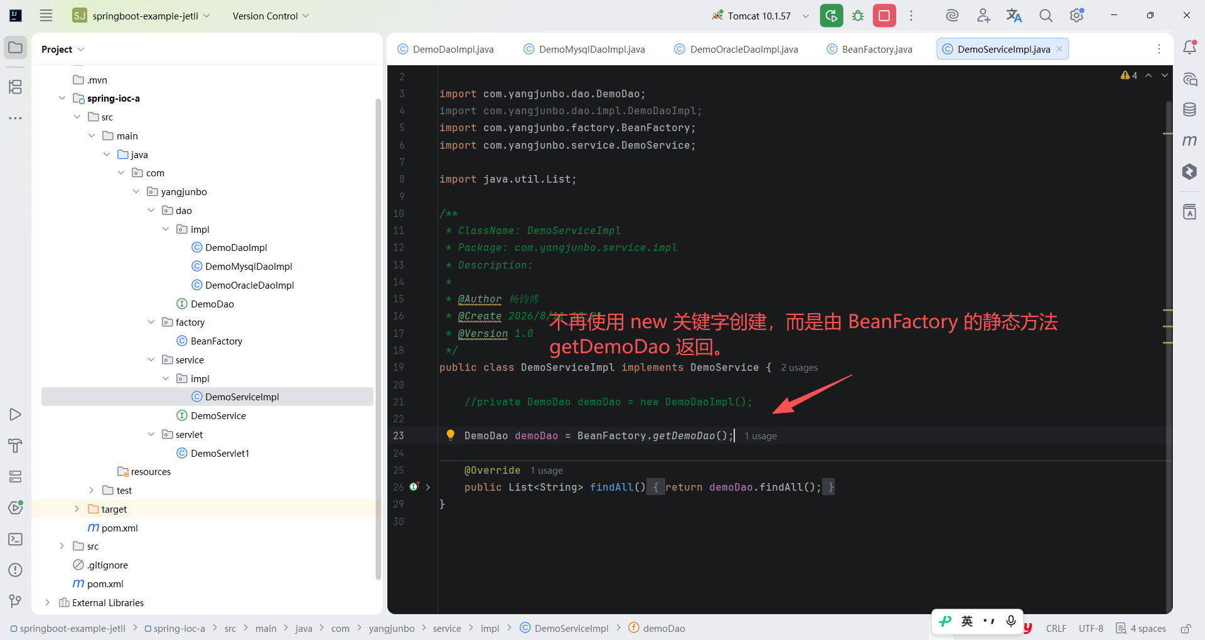
Task: Open the Version Control dropdown
Action: pos(270,16)
